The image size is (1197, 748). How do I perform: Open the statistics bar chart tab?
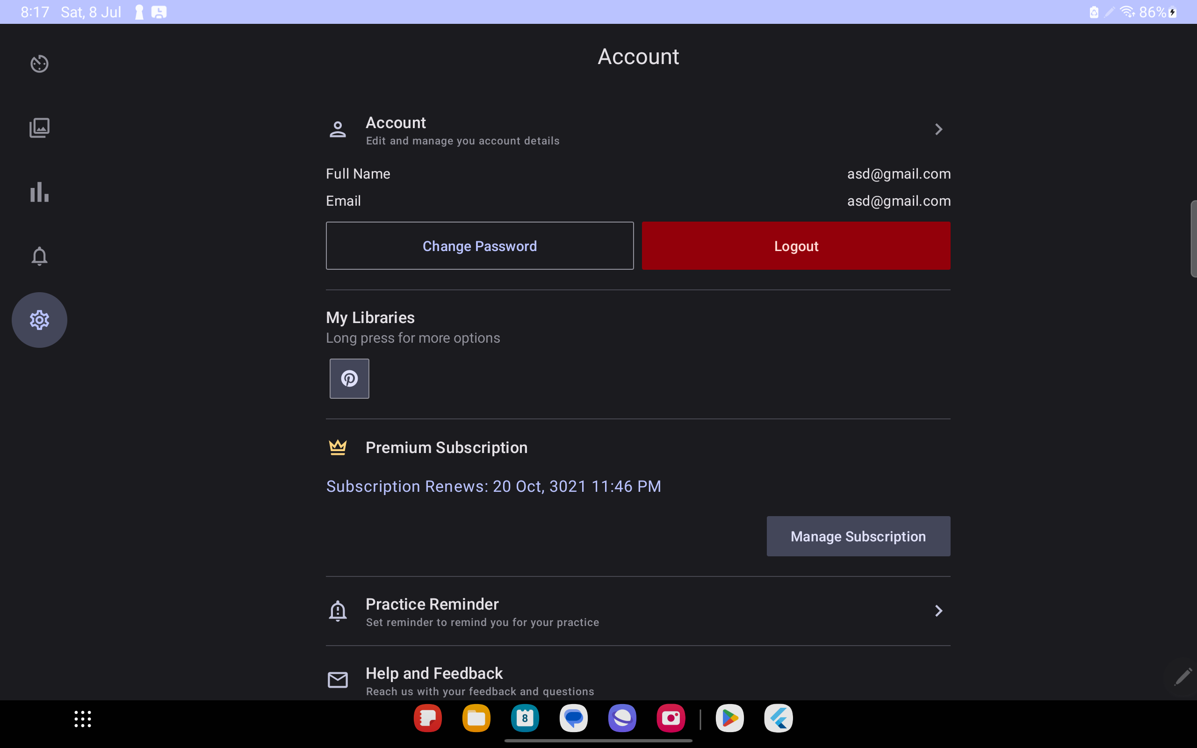(x=39, y=192)
